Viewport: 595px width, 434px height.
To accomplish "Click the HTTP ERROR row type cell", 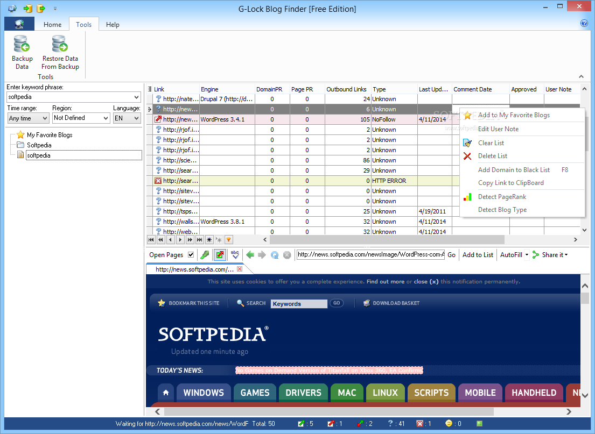I will [x=394, y=181].
